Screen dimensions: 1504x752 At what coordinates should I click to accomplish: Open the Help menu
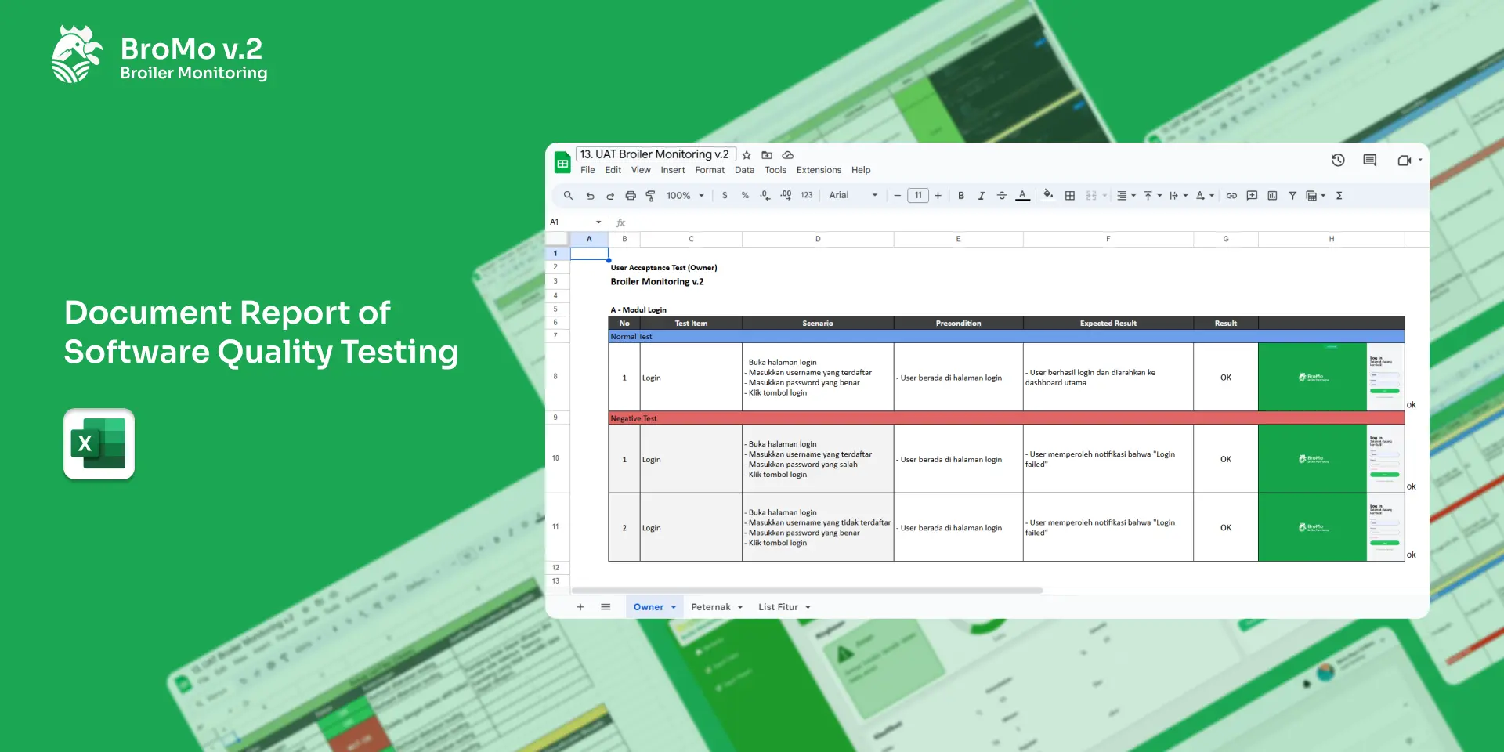[861, 170]
